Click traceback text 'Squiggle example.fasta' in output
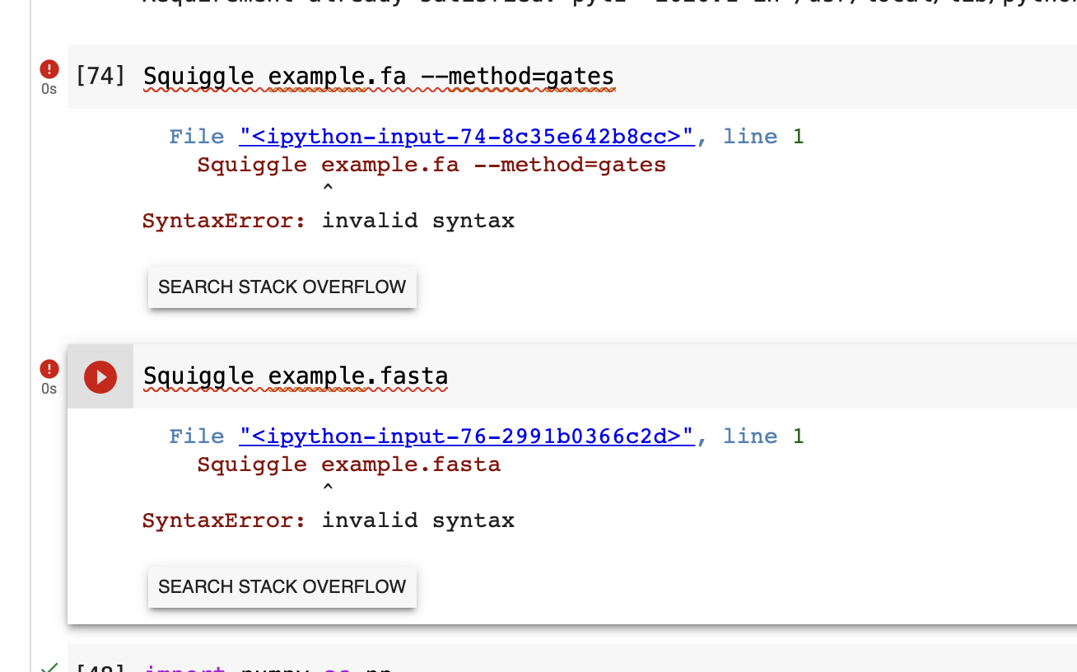This screenshot has width=1077, height=672. (349, 464)
